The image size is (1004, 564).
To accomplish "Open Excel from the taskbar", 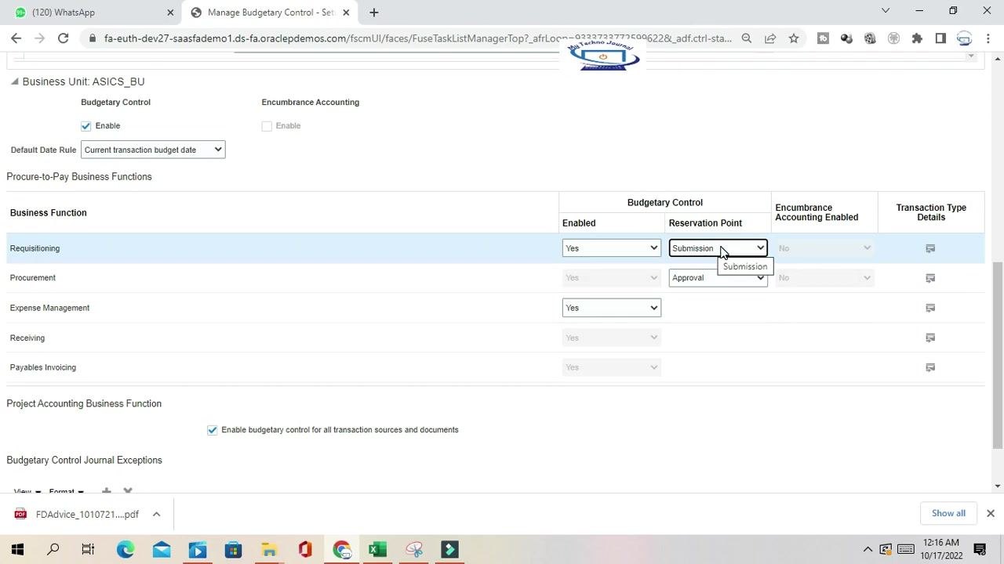I will (378, 549).
